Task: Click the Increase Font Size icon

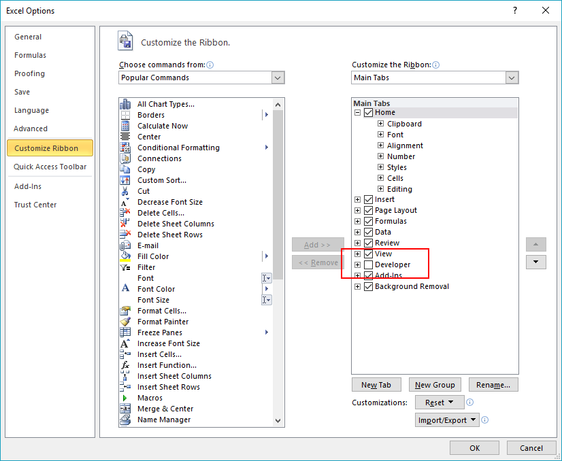Action: [x=125, y=343]
